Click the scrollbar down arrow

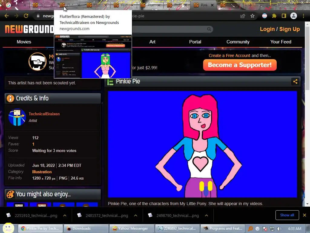(x=307, y=204)
